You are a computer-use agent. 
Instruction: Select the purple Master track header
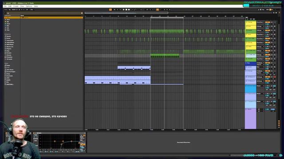tap(250, 118)
